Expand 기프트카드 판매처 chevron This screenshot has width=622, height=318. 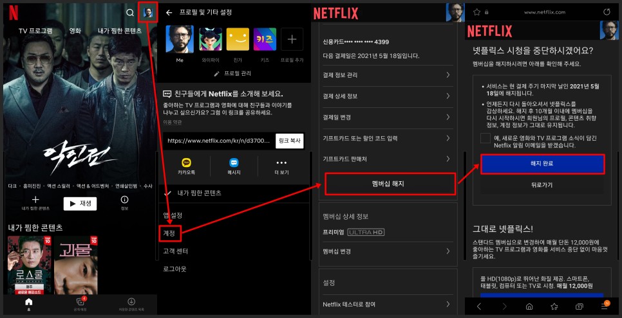[x=448, y=159]
